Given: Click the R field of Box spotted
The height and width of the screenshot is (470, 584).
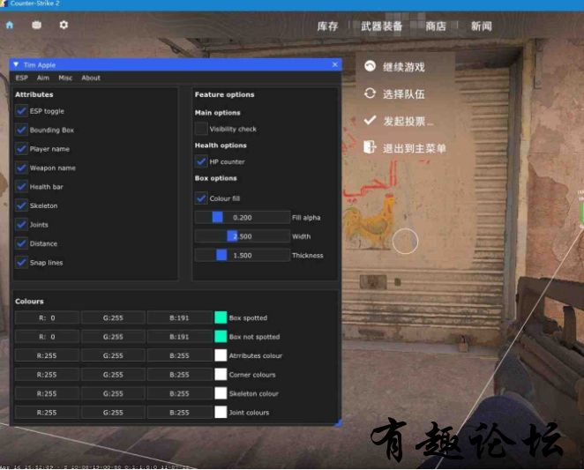Looking at the screenshot, I should 47,317.
